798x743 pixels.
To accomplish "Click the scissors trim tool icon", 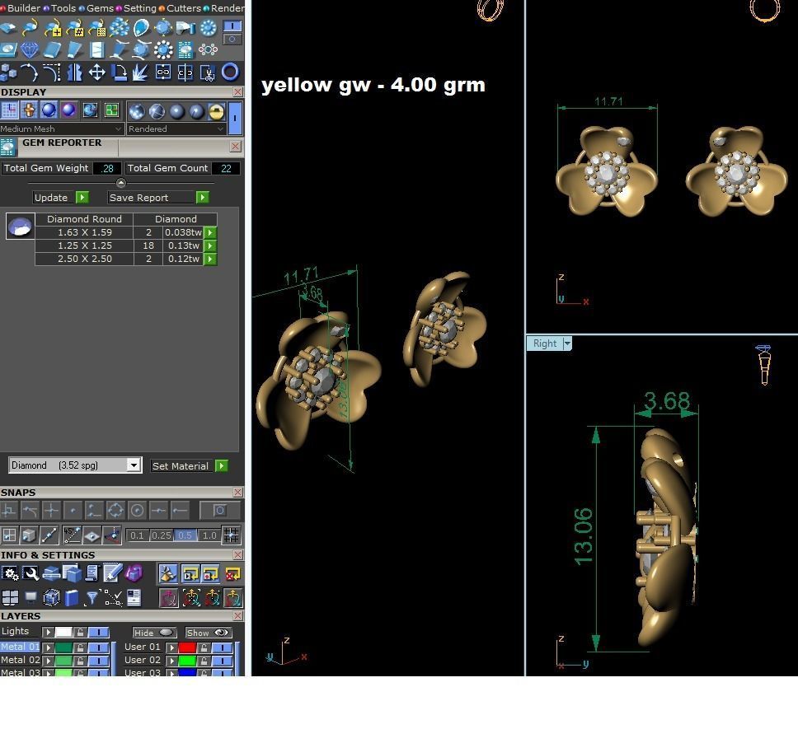I will tap(207, 72).
